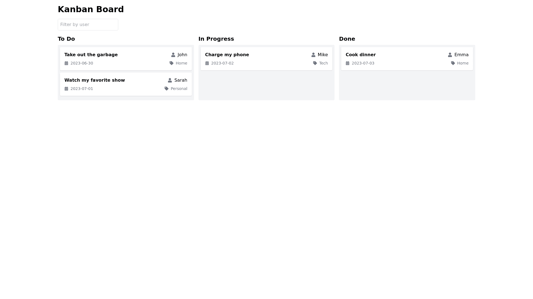Click the Done column header
Viewport: 533px width, 299px height.
click(x=347, y=39)
